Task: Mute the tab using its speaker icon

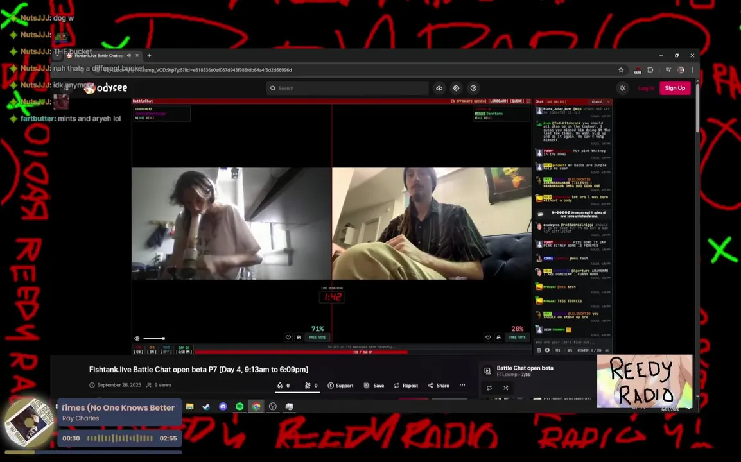Action: coord(128,55)
